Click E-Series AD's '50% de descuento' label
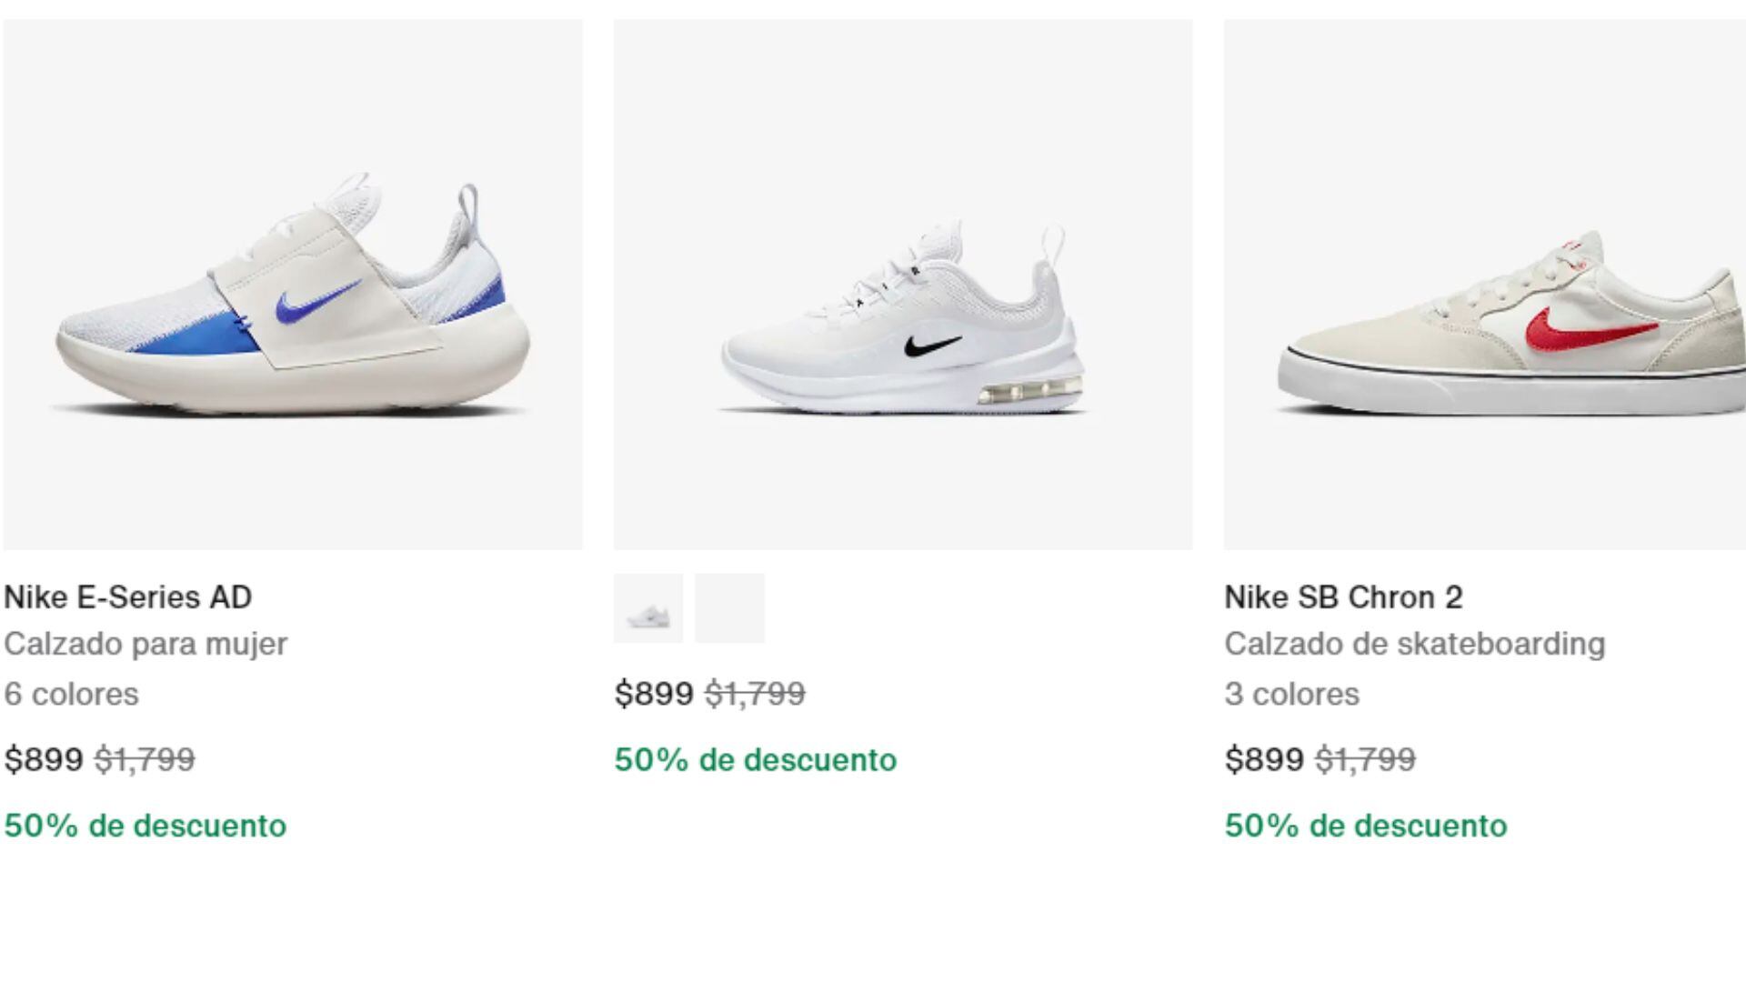Screen dimensions: 1746x982 pos(145,826)
